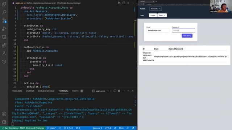Select the user.ex editor tab
This screenshot has height=130, width=232.
pos(19,3)
